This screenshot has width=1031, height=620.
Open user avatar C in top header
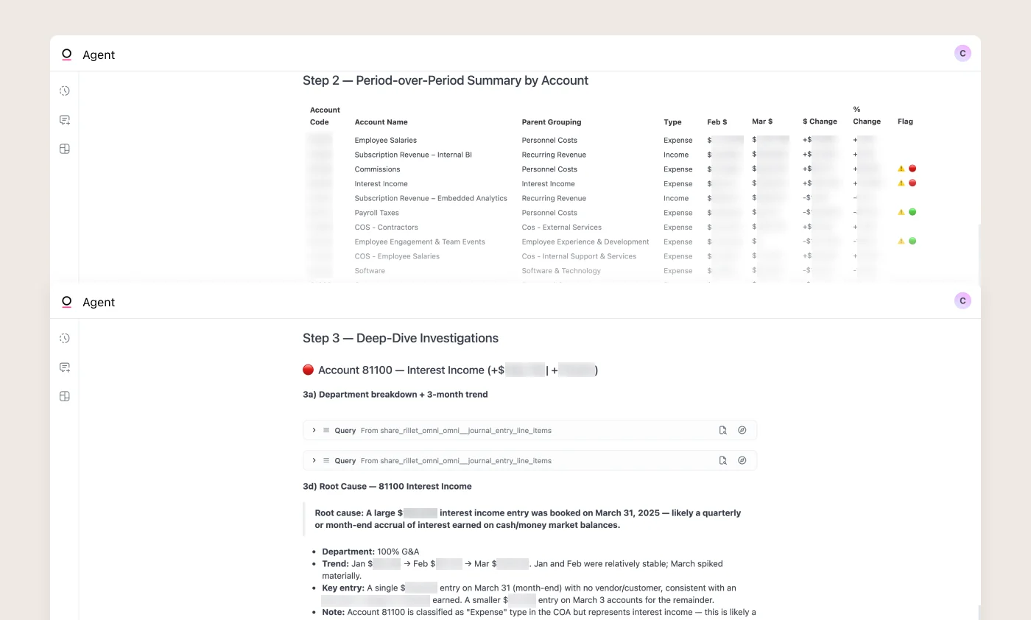coord(963,53)
